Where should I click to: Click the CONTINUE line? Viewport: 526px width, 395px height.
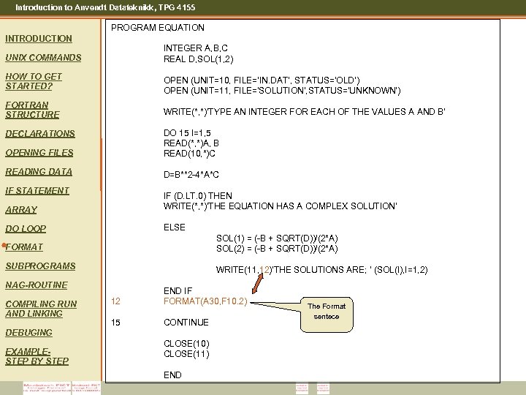click(186, 323)
